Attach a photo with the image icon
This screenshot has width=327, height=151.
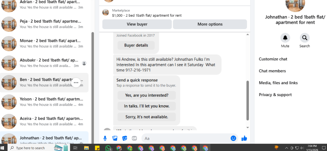(115, 138)
